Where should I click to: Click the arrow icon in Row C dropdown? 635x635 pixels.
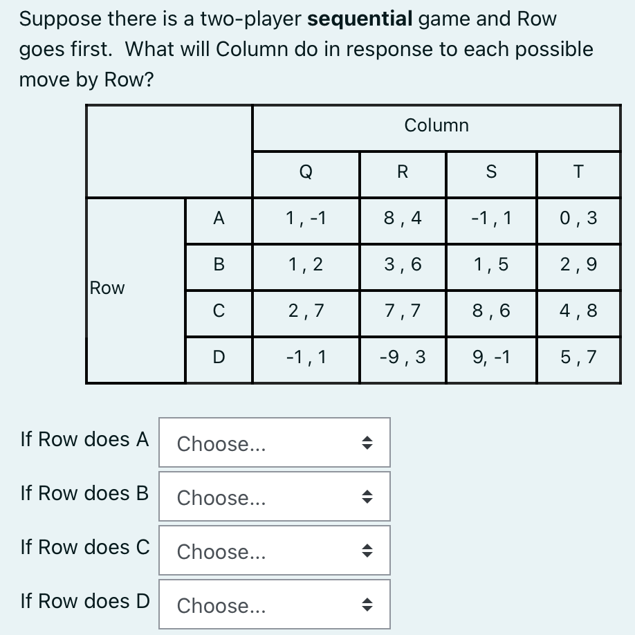[367, 551]
